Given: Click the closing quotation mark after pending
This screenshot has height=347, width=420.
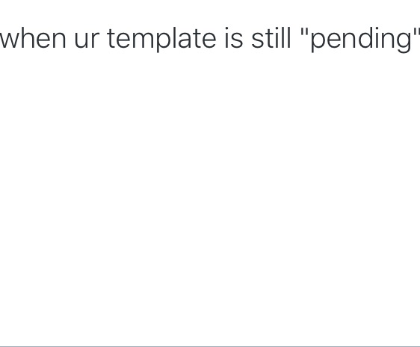Looking at the screenshot, I should (x=416, y=31).
